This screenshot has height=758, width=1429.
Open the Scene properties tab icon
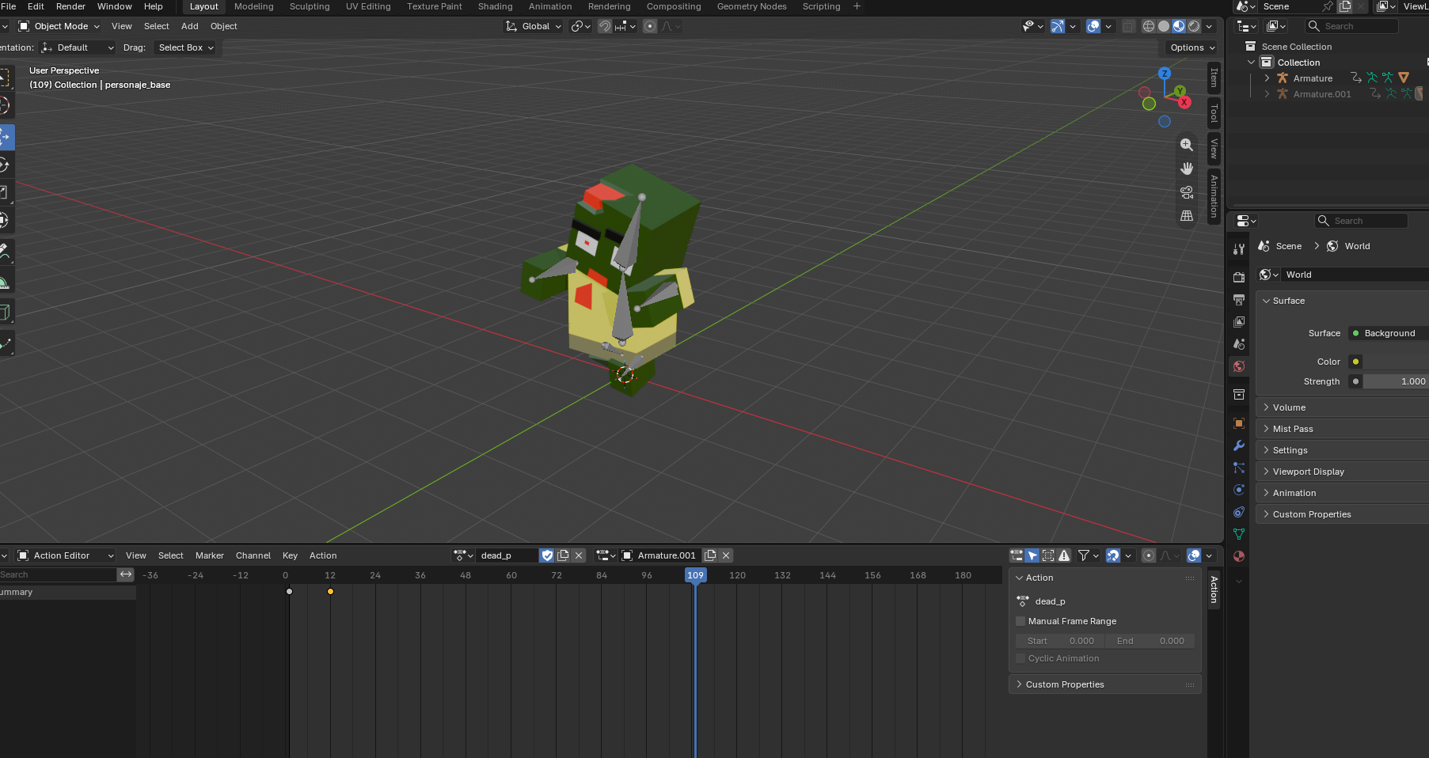coord(1239,344)
